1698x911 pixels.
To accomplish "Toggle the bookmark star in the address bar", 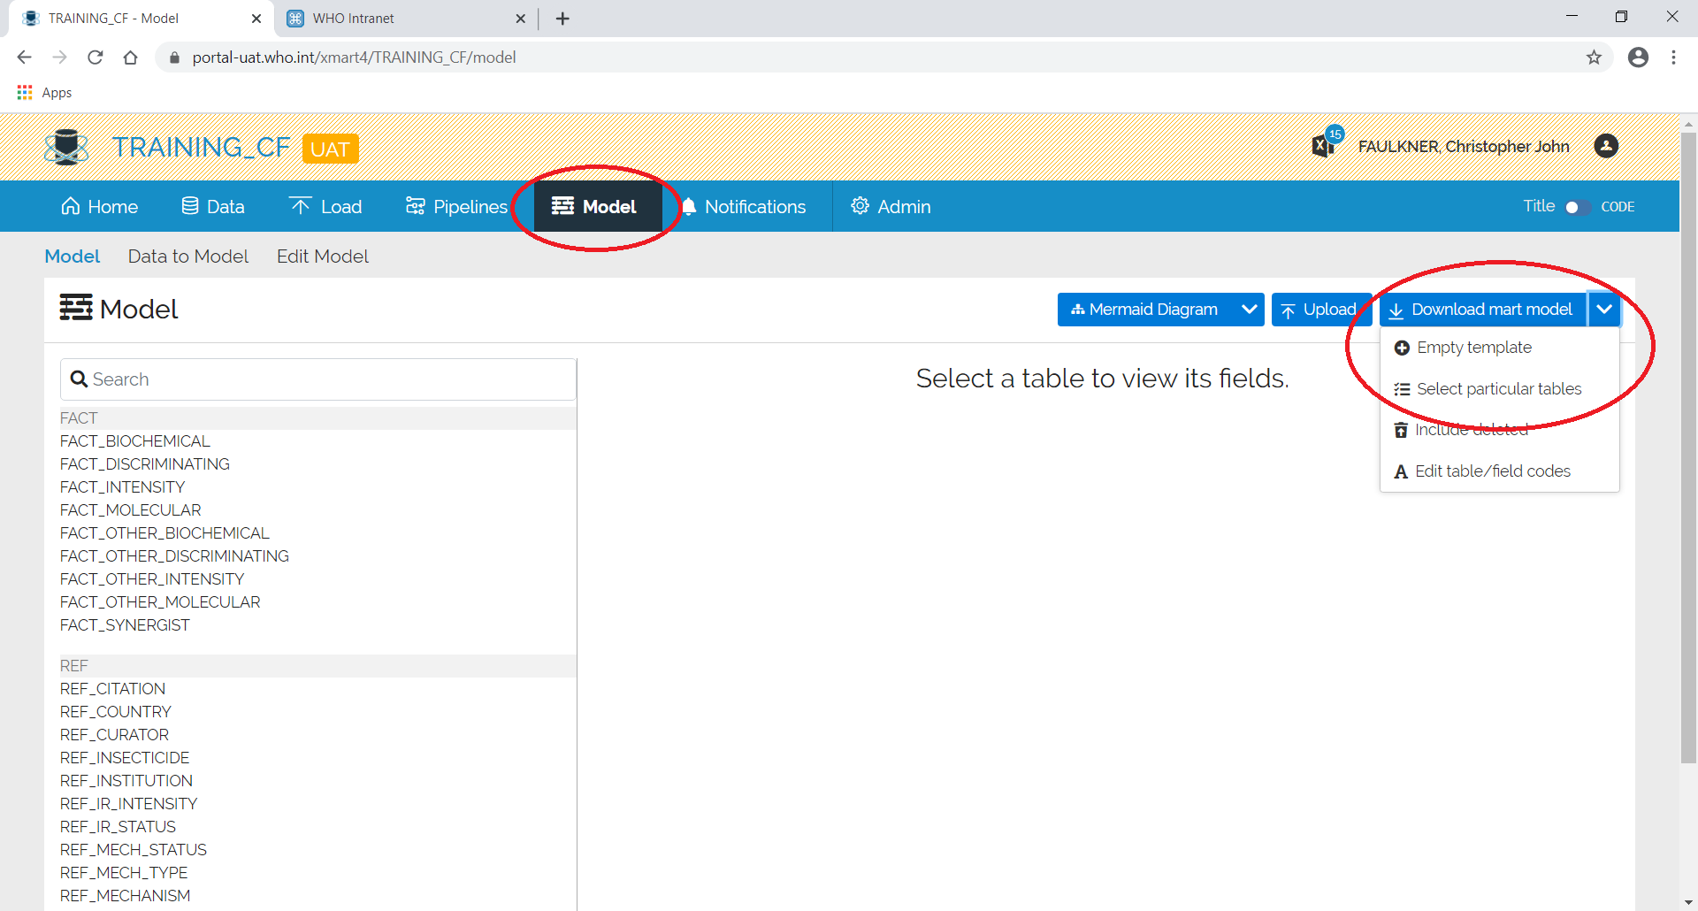I will point(1595,57).
